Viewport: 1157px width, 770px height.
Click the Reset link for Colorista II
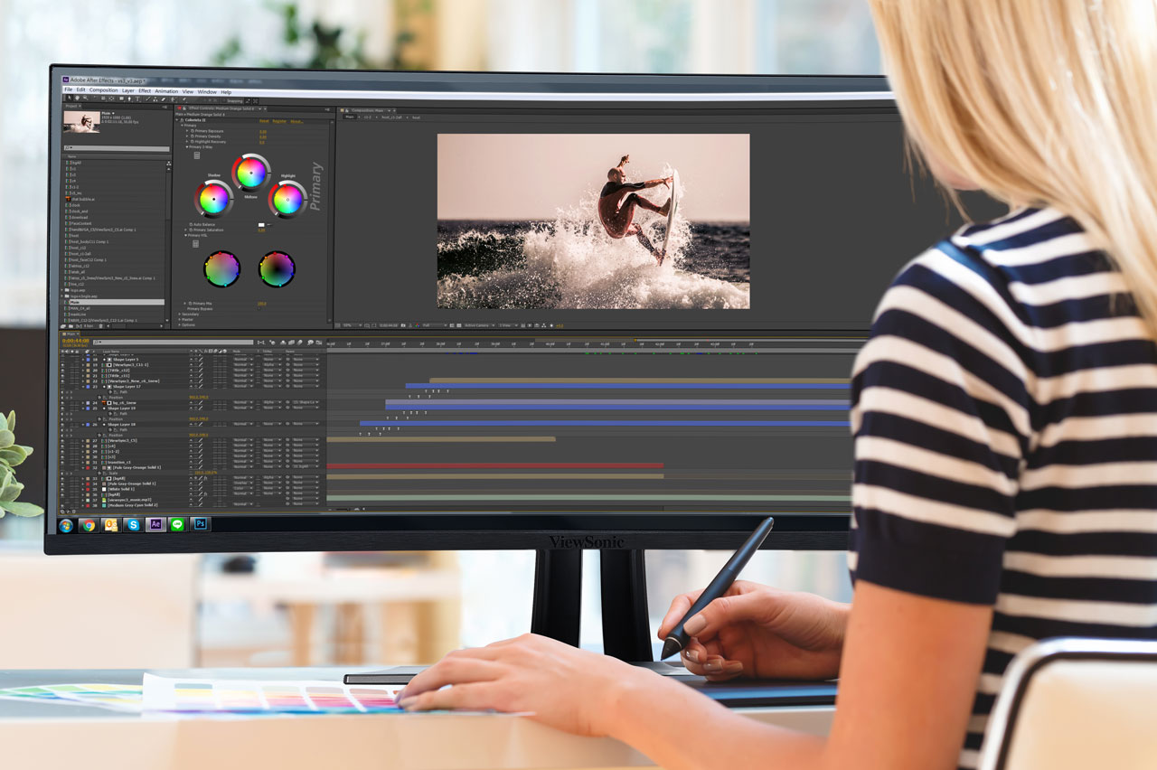pyautogui.click(x=264, y=121)
